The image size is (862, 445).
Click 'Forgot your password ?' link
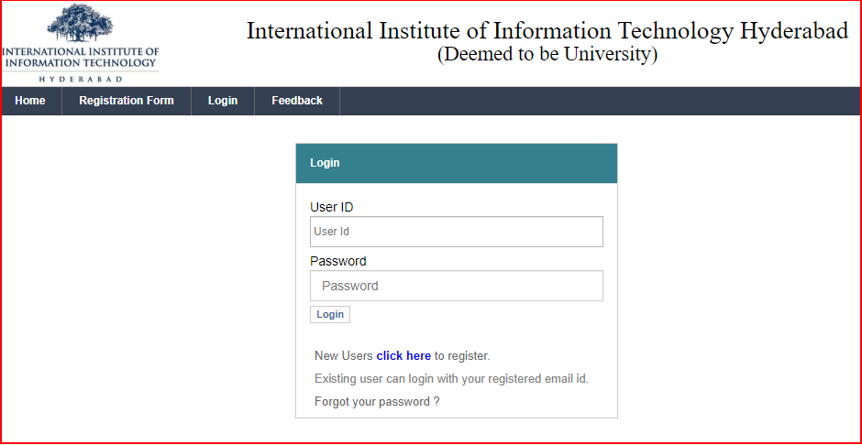pyautogui.click(x=377, y=402)
